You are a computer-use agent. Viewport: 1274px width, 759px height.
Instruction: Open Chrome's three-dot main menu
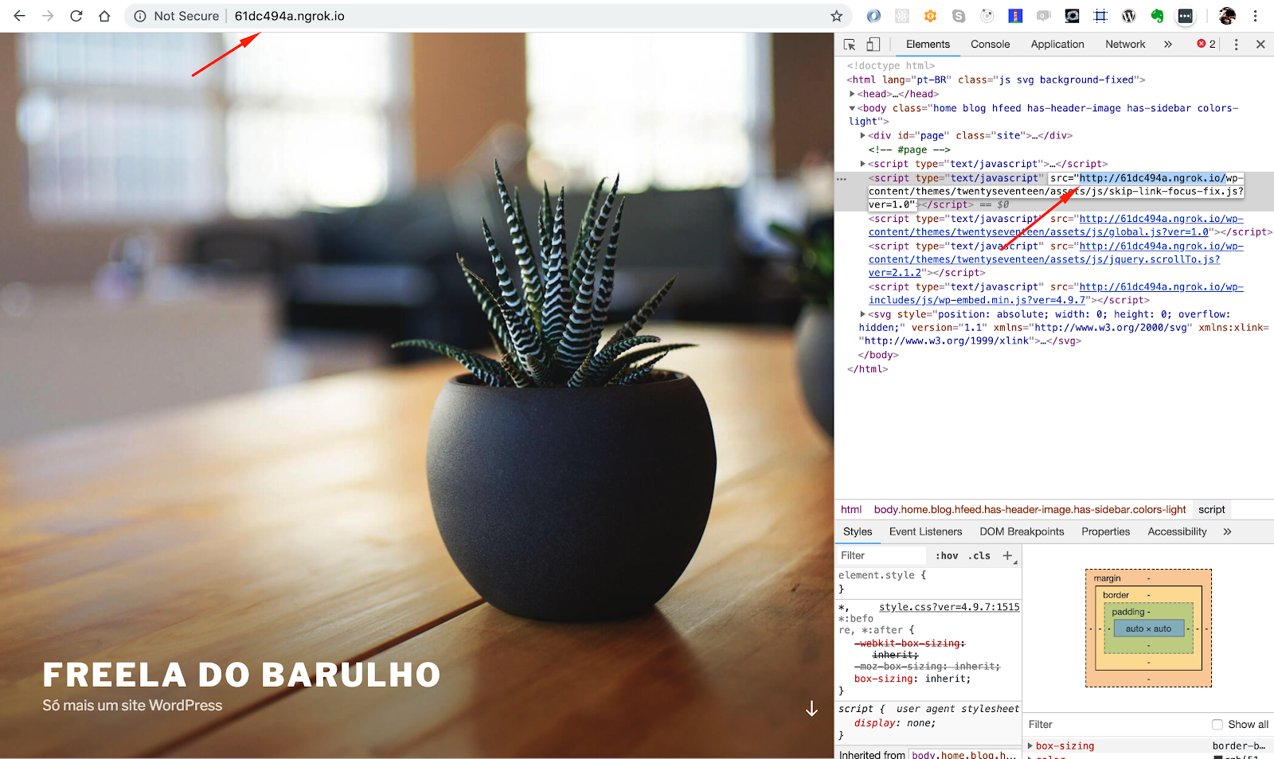[x=1256, y=16]
